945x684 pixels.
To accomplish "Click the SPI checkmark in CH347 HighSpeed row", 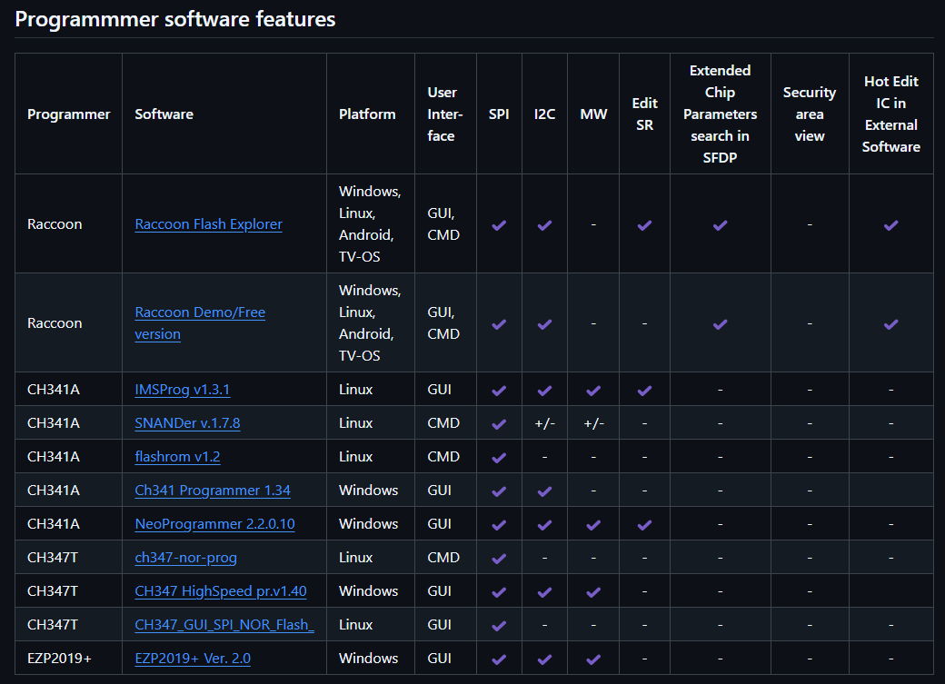I will [x=499, y=592].
